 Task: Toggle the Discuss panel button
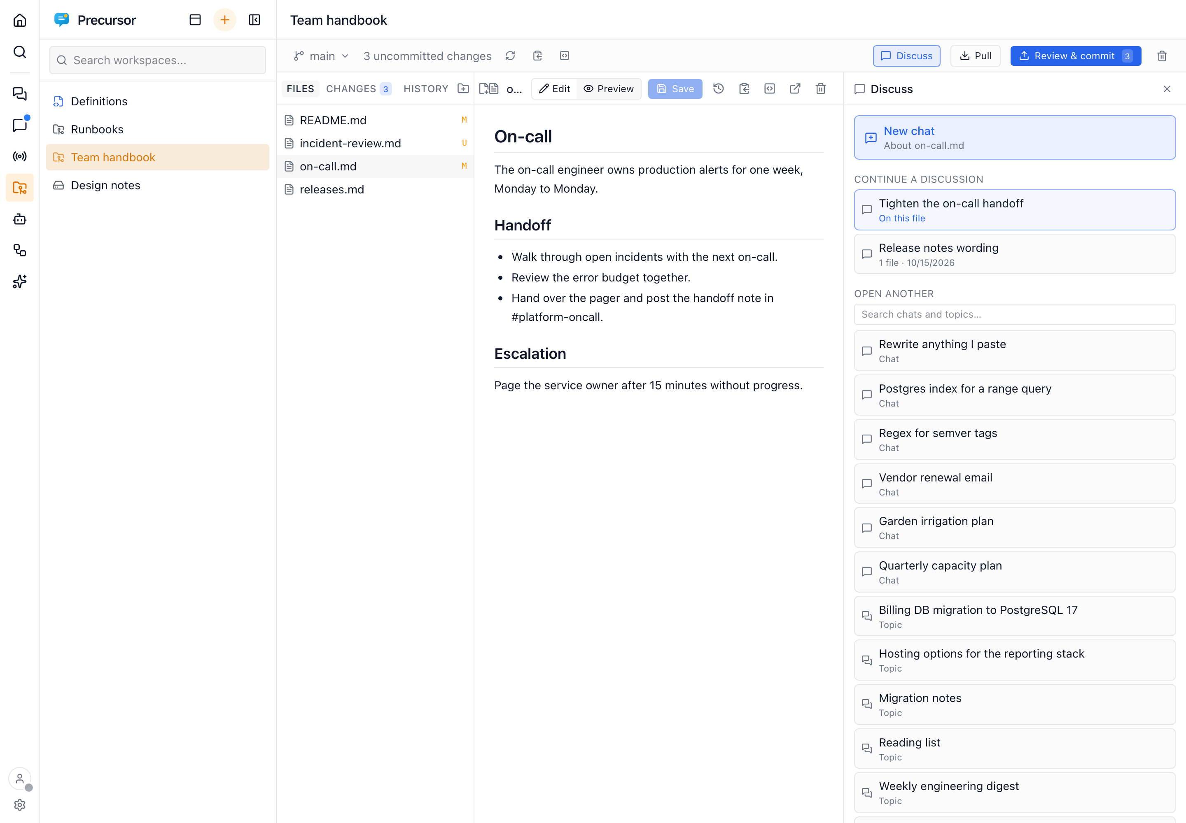906,56
